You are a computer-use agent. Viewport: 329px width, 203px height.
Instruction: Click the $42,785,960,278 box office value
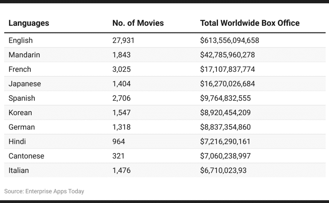[227, 55]
